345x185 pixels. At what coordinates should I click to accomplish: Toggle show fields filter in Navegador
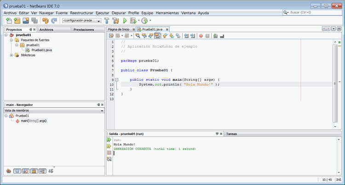(17, 171)
